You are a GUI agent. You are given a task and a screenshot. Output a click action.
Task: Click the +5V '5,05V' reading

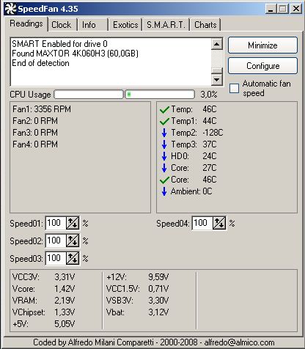(x=65, y=324)
